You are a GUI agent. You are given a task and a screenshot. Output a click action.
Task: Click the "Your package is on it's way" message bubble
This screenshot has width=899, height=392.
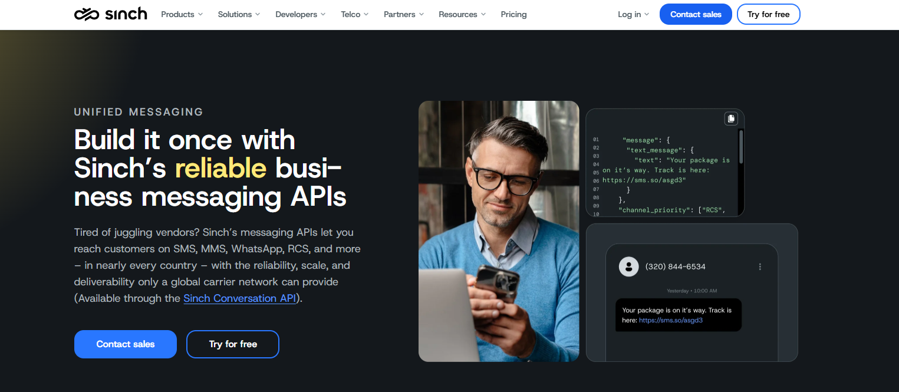(679, 315)
